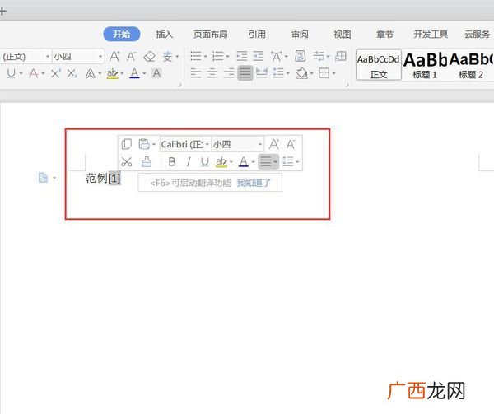The width and height of the screenshot is (494, 414).
Task: Open font dialog launcher in ribbon corner
Action: 179,85
